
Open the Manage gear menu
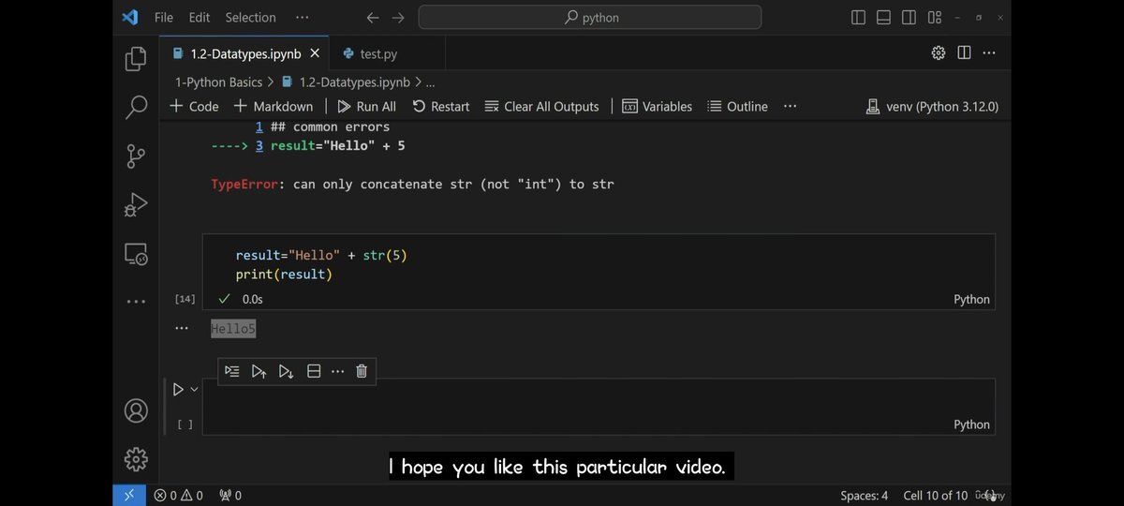tap(136, 458)
